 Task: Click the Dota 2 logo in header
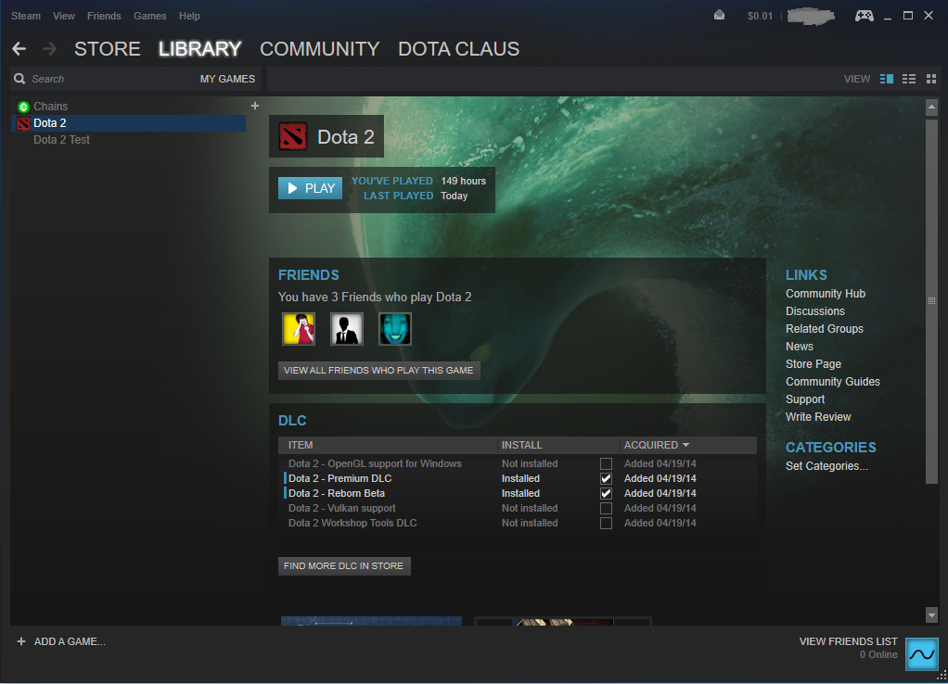pos(292,136)
